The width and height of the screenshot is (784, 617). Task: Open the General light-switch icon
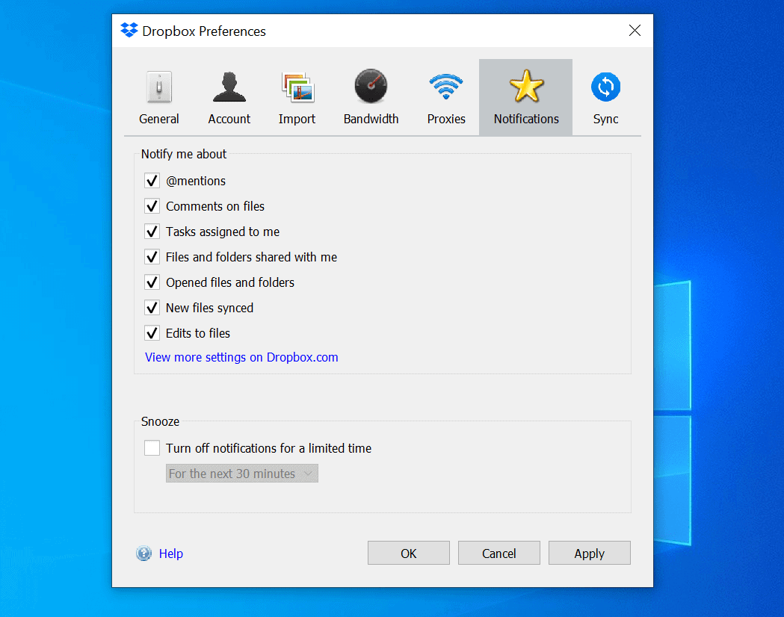[x=159, y=87]
